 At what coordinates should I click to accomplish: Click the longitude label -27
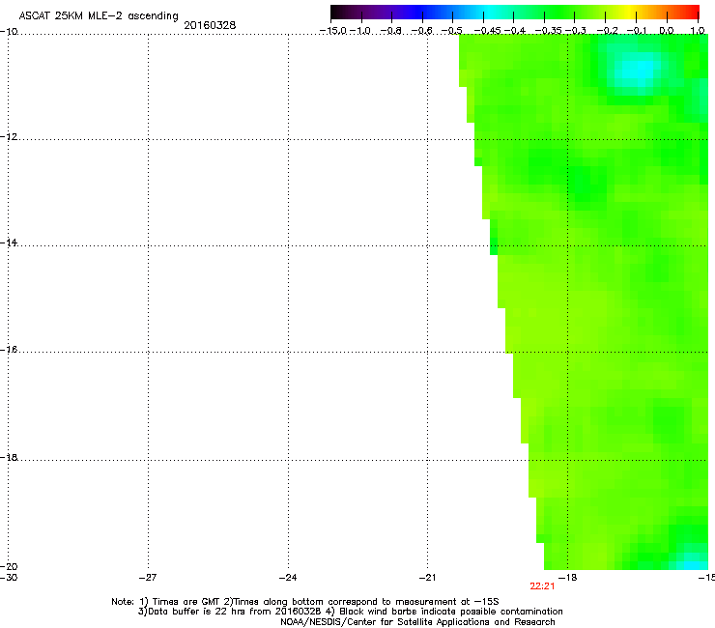[148, 578]
